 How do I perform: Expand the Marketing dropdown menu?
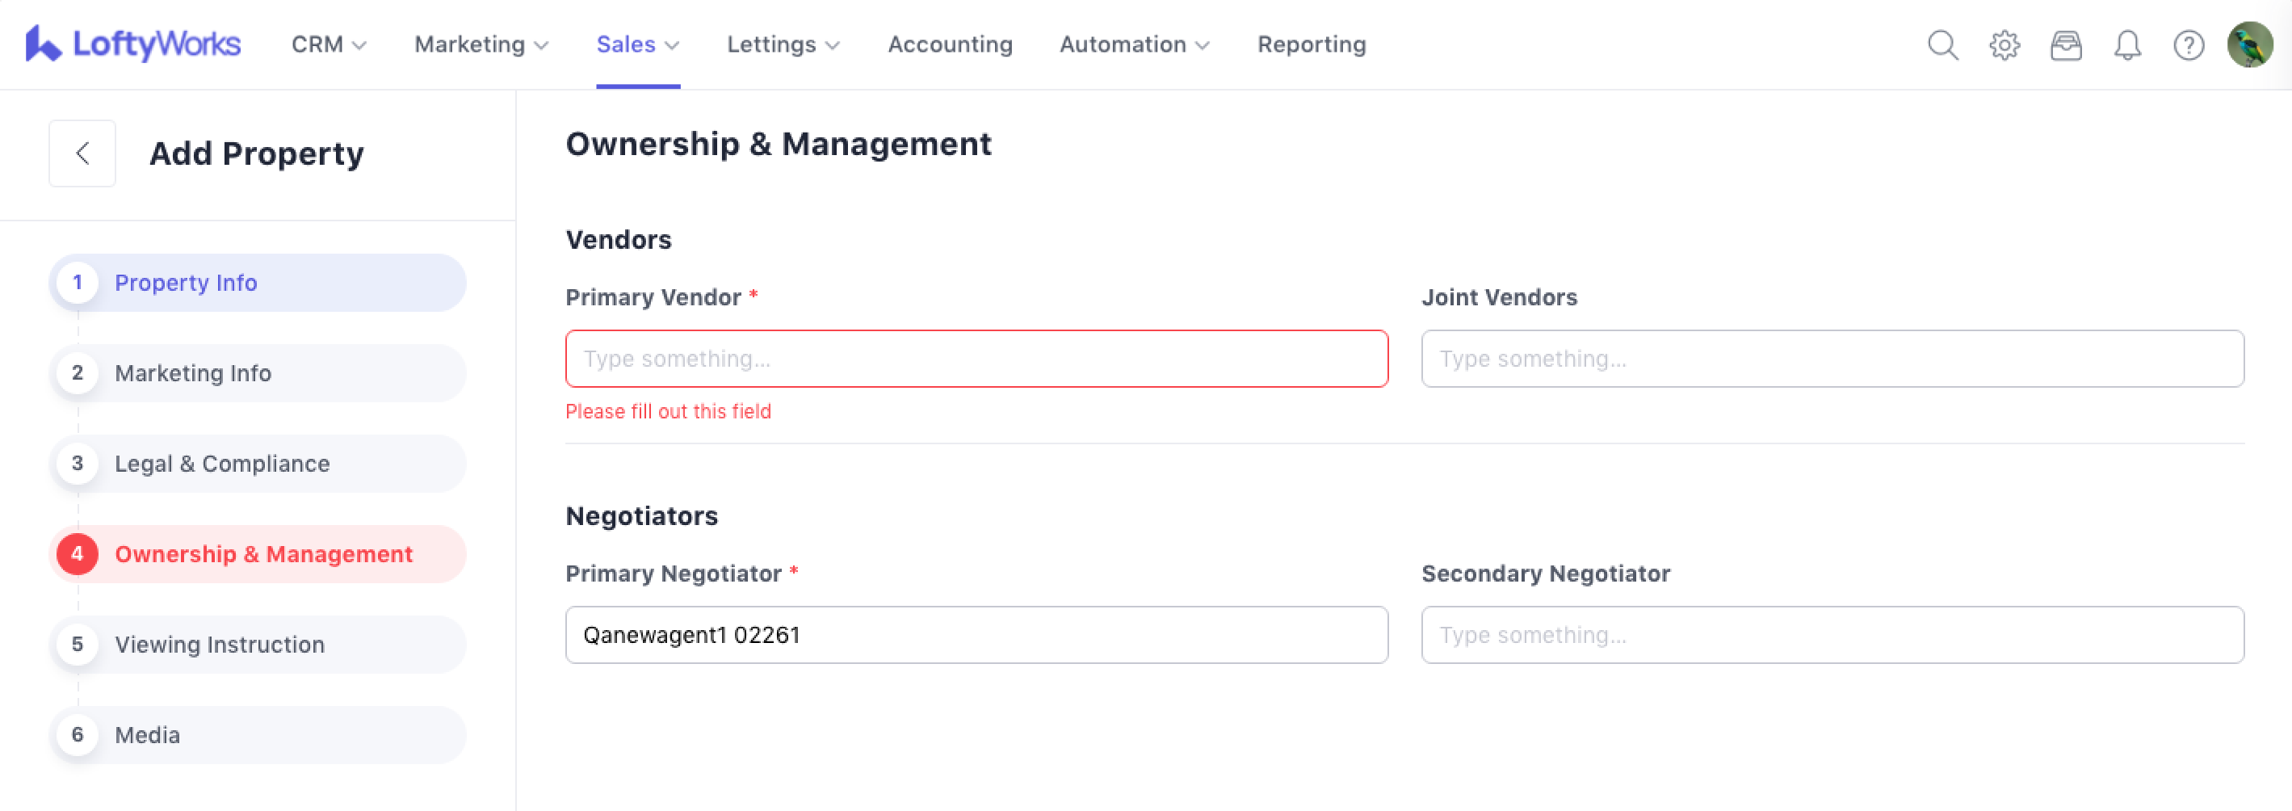click(x=481, y=44)
